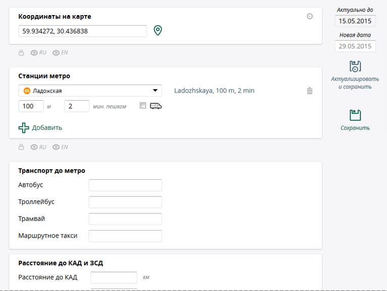This screenshot has width=387, height=291.
Task: Click the green Сохранить floppy icon
Action: point(355,115)
